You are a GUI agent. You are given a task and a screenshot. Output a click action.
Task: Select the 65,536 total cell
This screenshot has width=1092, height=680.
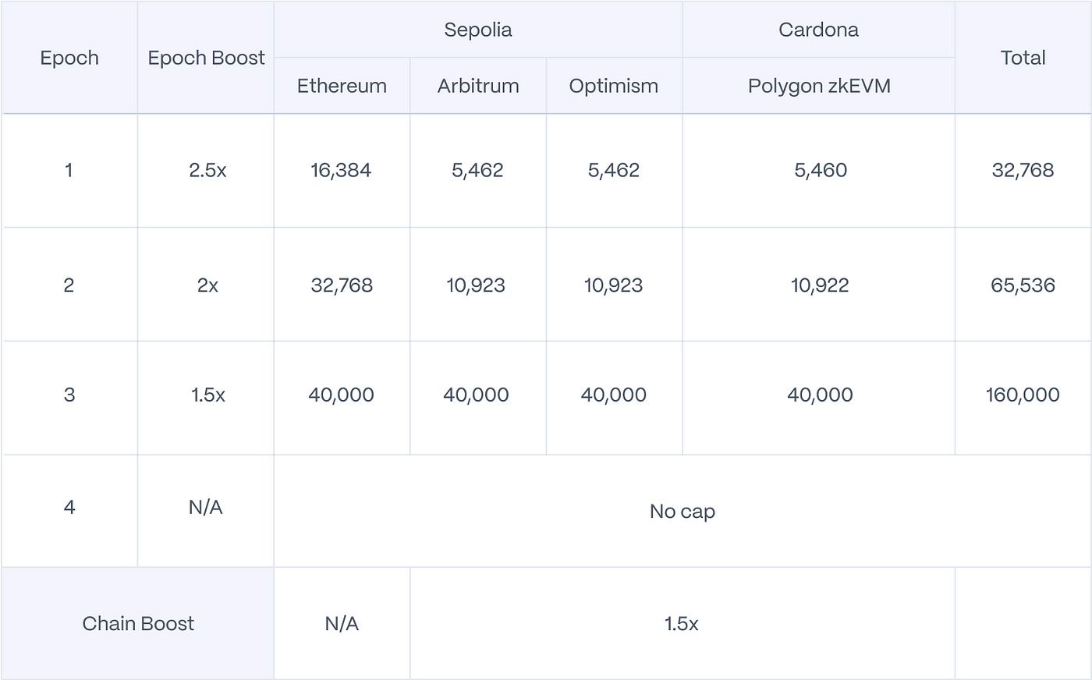click(1023, 285)
